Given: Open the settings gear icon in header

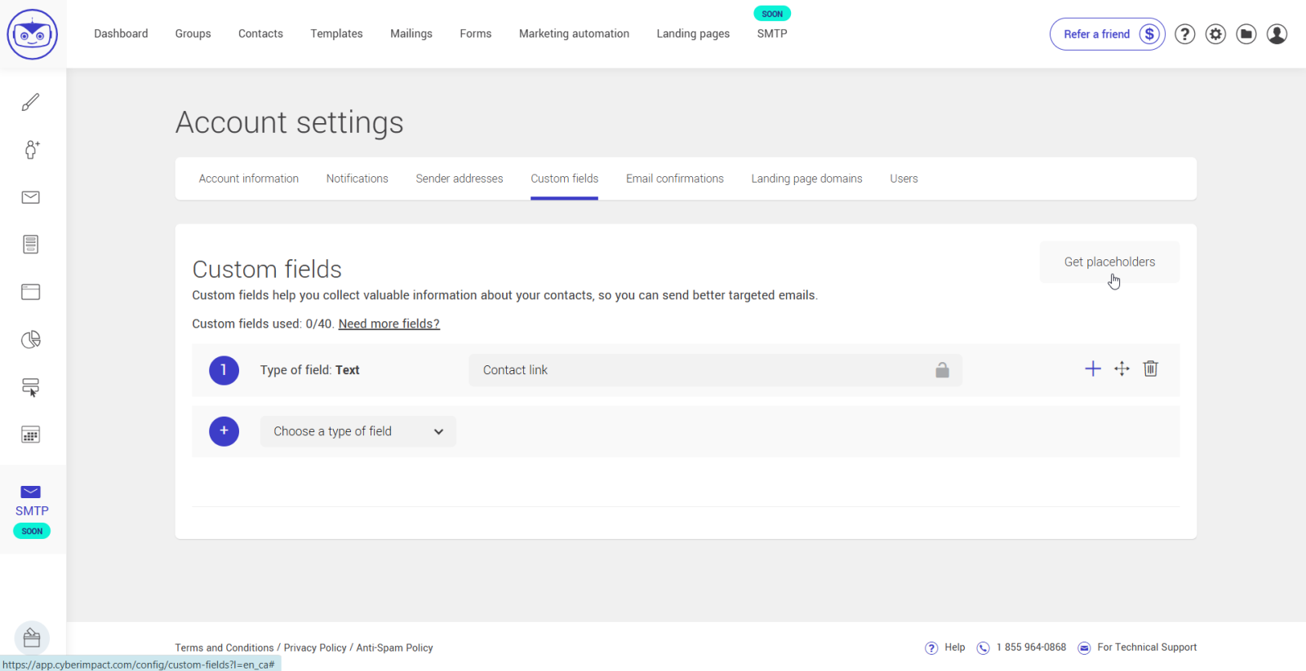Looking at the screenshot, I should point(1215,34).
